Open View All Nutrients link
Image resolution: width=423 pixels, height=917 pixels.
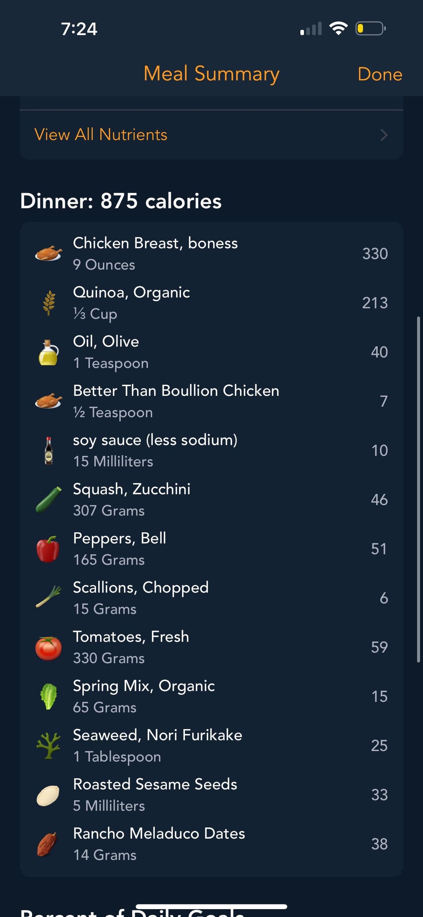(x=101, y=135)
